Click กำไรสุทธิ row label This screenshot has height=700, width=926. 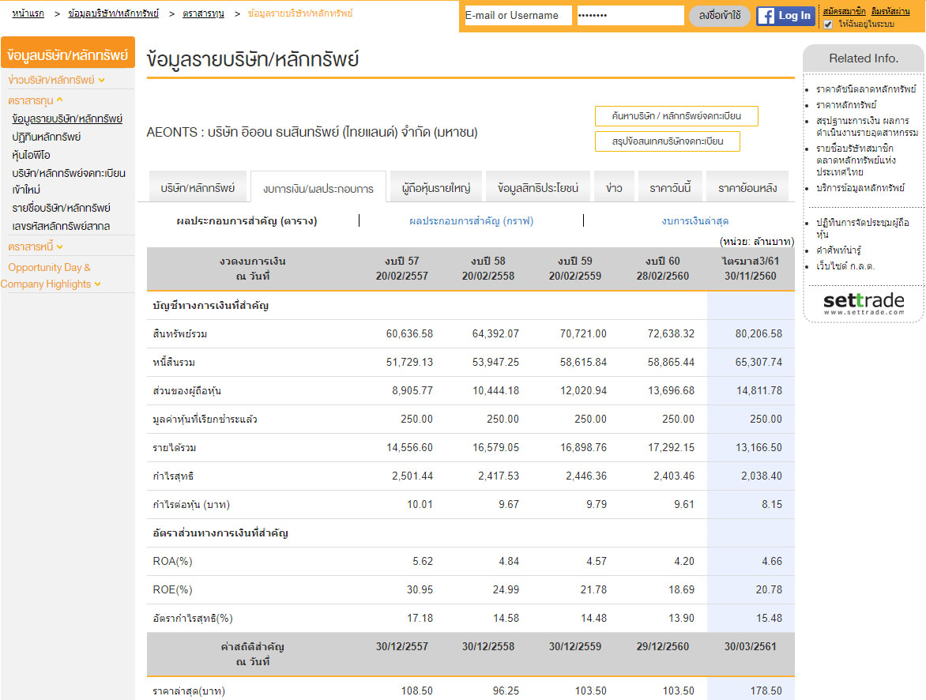tap(173, 476)
